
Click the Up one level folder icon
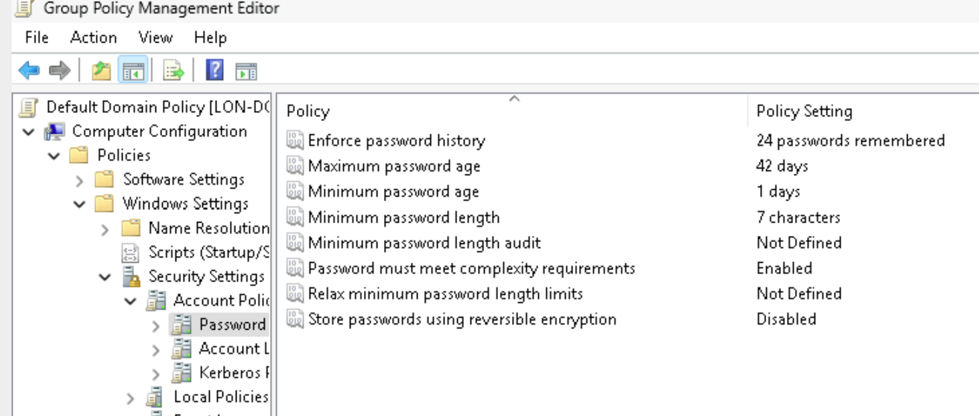(101, 71)
